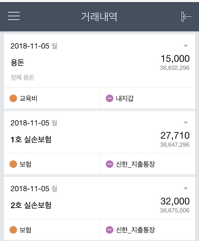199x241 pixels.
Task: Tap the purple minus icon on 2호 실손보험's account
Action: pos(109,230)
